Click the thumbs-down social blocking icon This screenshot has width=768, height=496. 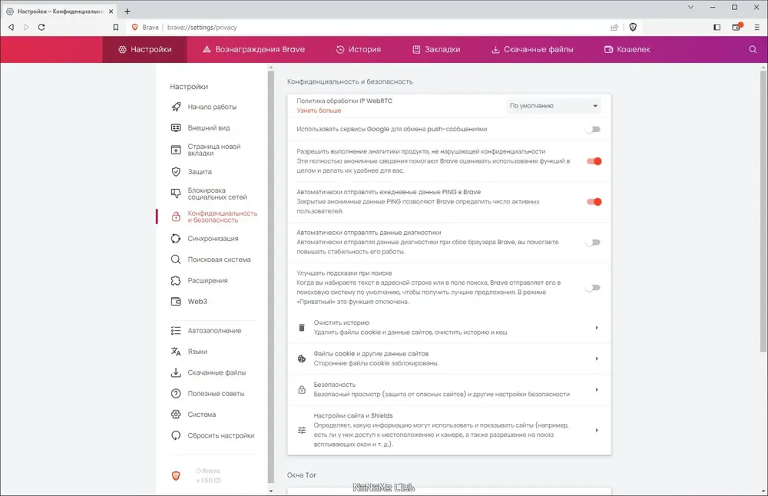pyautogui.click(x=176, y=193)
